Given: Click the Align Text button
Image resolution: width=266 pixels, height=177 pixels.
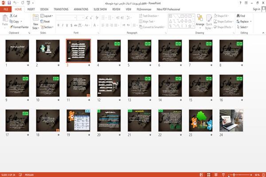Looking at the screenshot, I should (147, 22).
